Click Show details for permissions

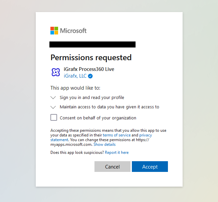pyautogui.click(x=104, y=144)
